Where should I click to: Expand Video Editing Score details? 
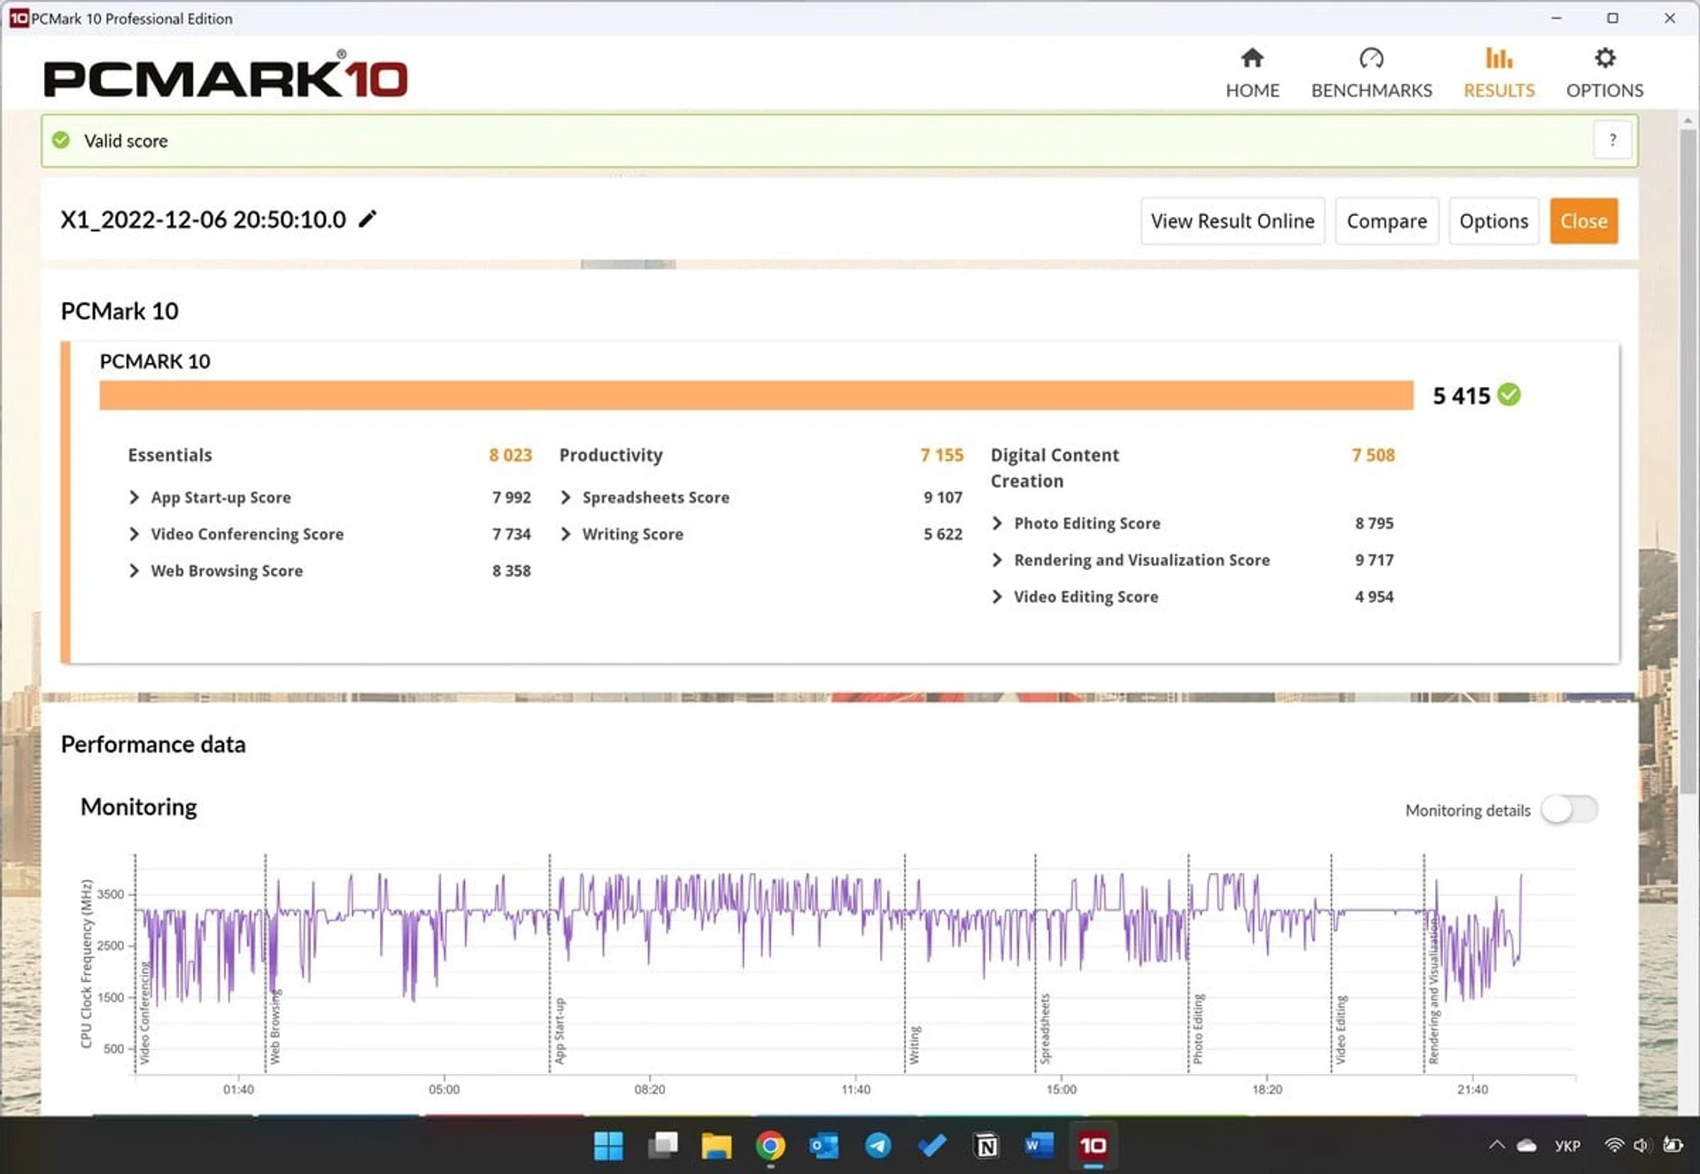(997, 597)
